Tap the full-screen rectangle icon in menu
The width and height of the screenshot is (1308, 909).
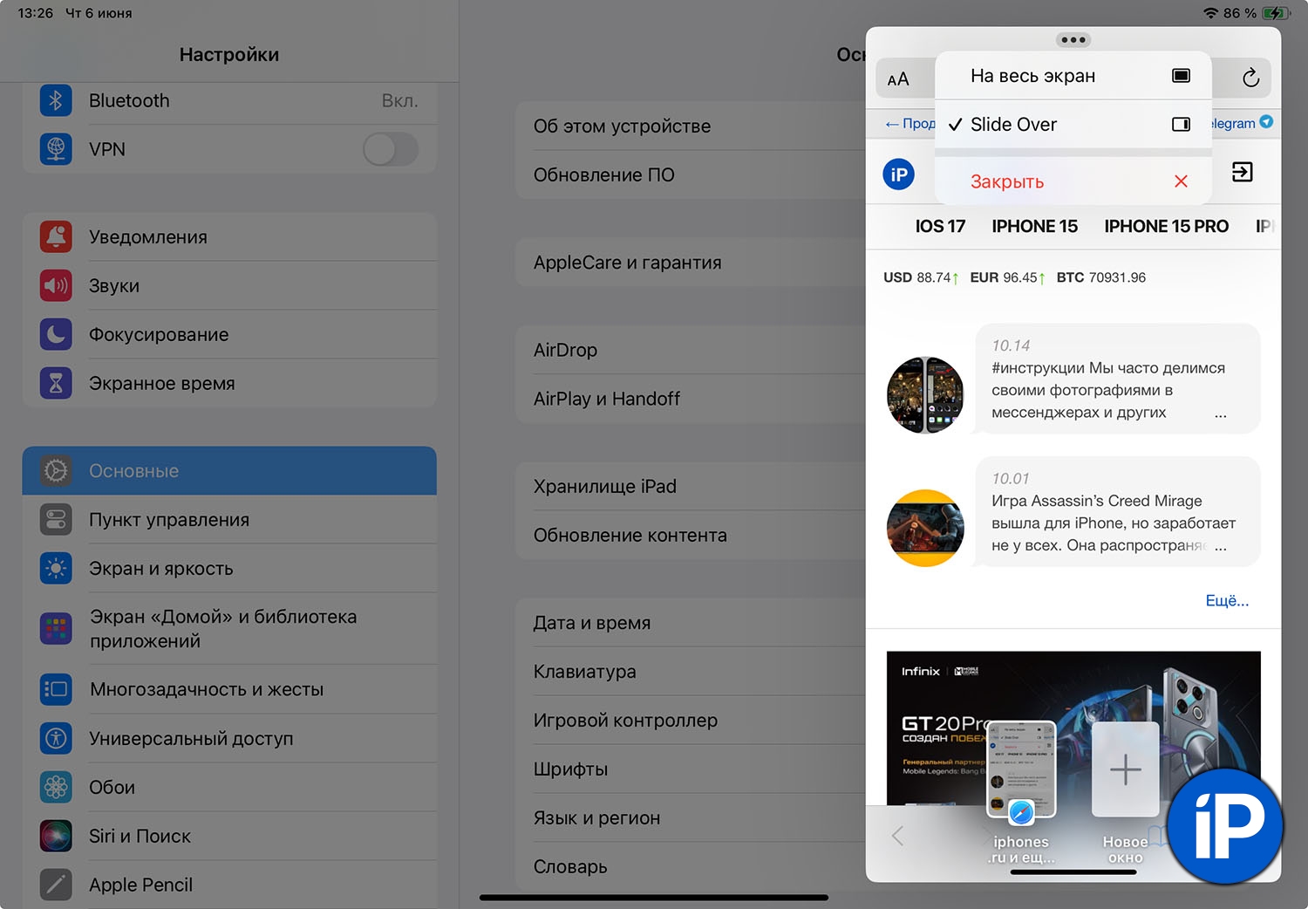[1181, 76]
